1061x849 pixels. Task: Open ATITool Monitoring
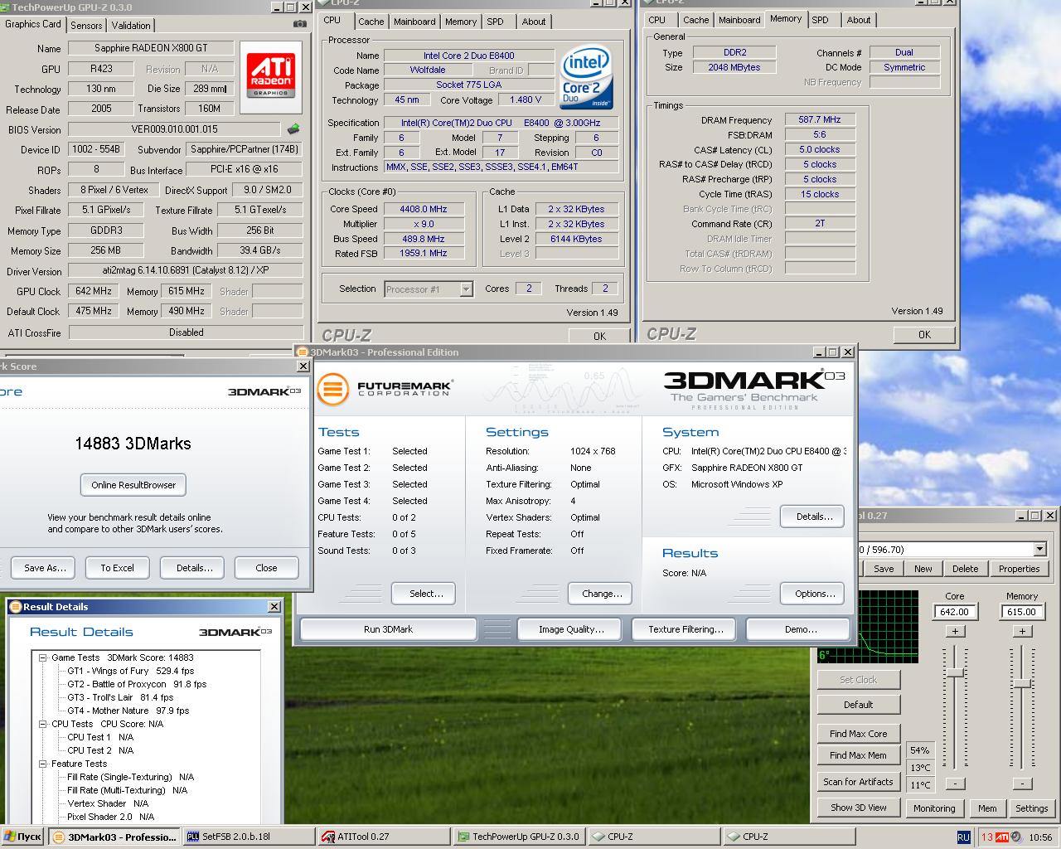tap(934, 808)
